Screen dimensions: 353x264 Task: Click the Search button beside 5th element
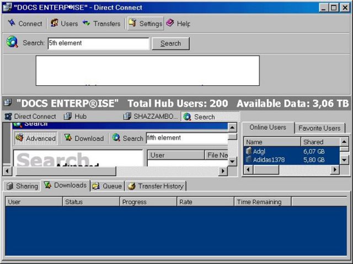(x=170, y=43)
